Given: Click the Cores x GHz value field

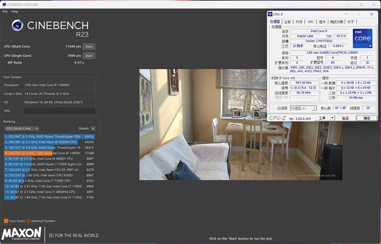Looking at the screenshot, I should [x=60, y=94].
